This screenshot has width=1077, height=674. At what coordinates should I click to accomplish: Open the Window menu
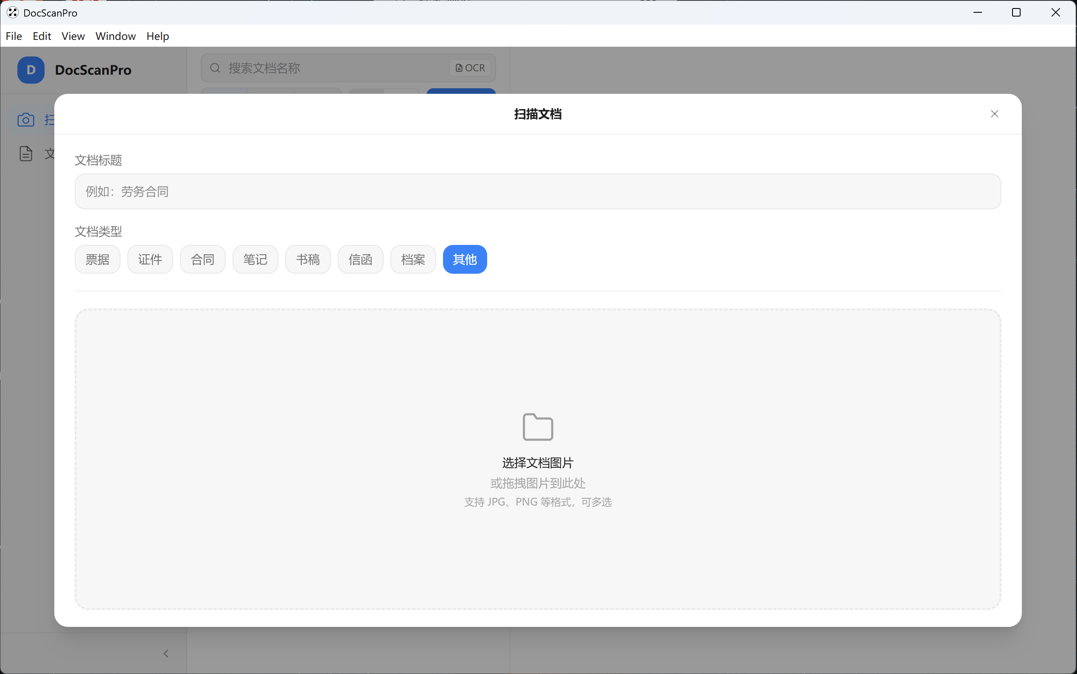115,36
